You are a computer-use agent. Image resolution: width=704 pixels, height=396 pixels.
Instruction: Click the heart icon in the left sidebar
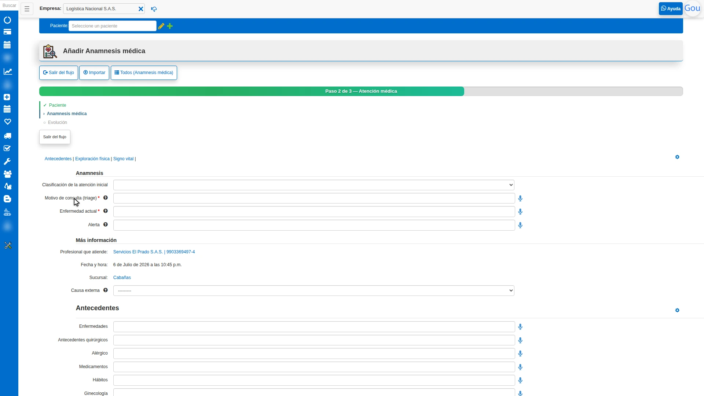[7, 122]
